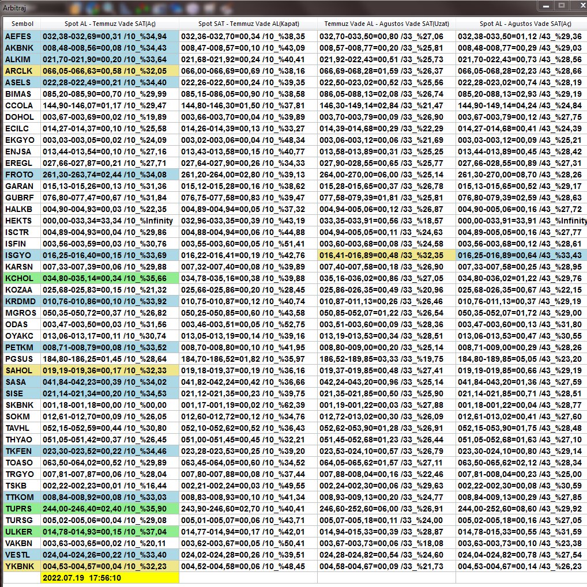
Task: Click the HALKB cell '004,89-004,94=00,05 /10_%37,32'
Action: tap(248, 209)
